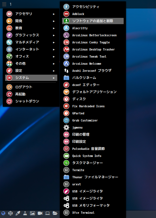Open the インターネット menu entry label
The width and height of the screenshot is (156, 218).
coord(27,49)
